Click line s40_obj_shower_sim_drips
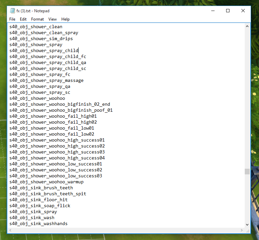Viewport: 259px width, 240px height. (x=41, y=39)
